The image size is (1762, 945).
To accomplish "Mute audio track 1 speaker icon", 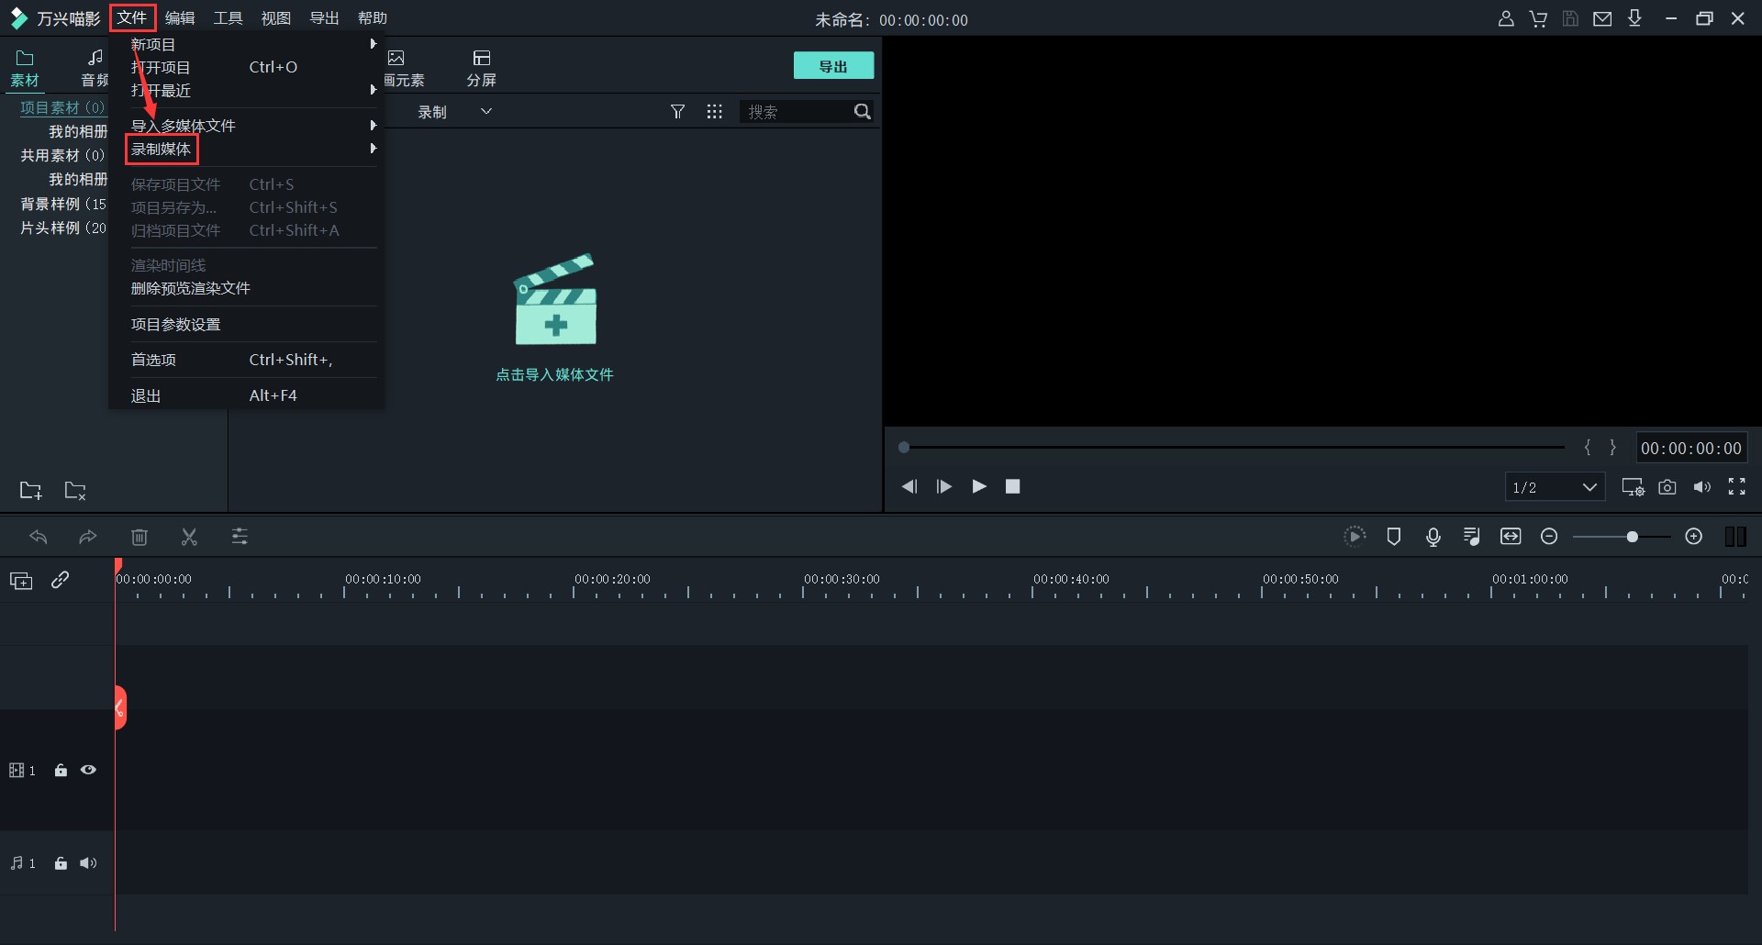I will 88,863.
